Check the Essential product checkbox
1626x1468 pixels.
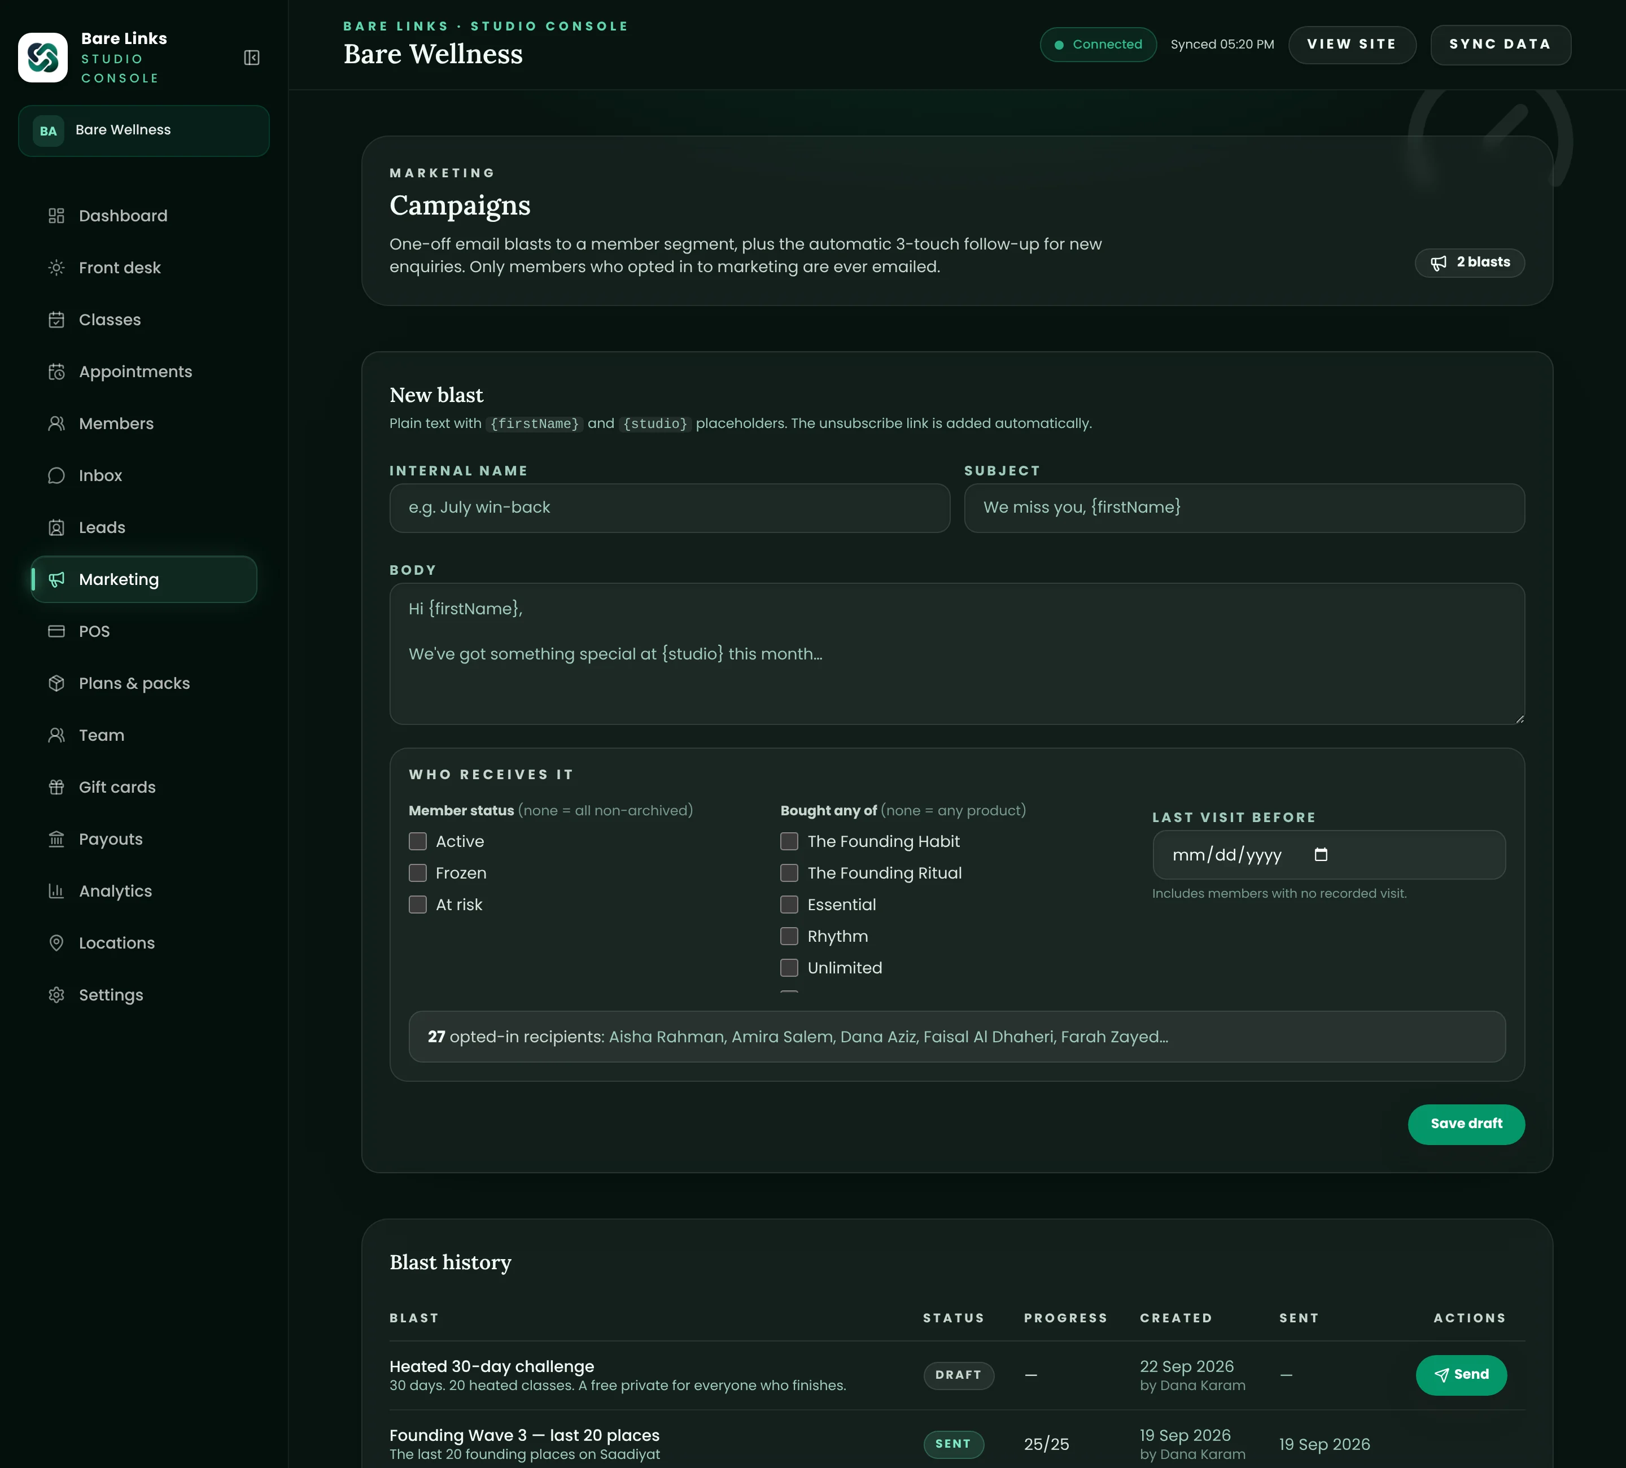790,904
